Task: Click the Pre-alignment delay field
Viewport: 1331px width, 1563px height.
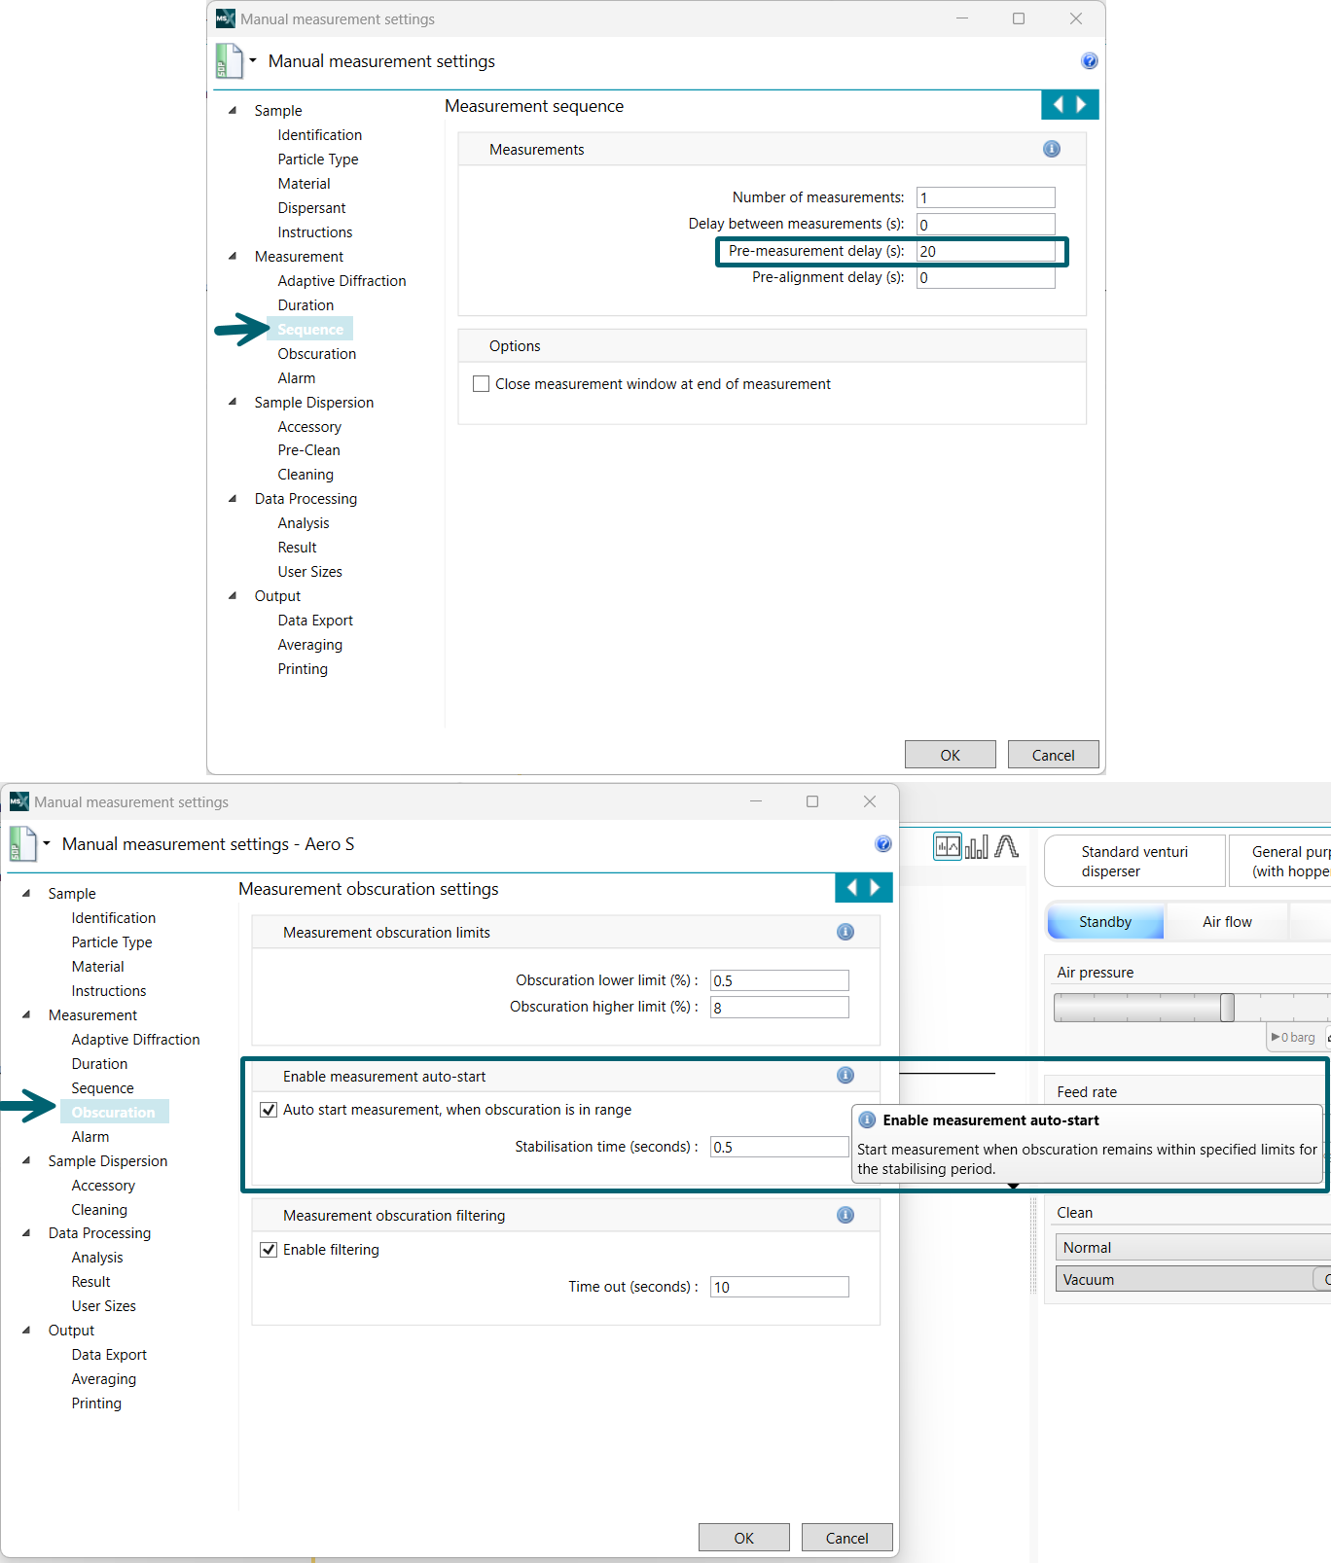Action: pos(986,277)
